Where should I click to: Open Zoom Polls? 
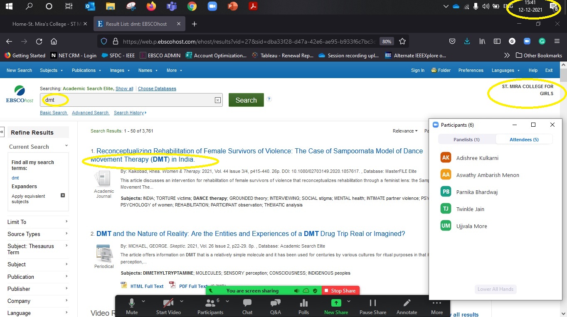coord(304,307)
